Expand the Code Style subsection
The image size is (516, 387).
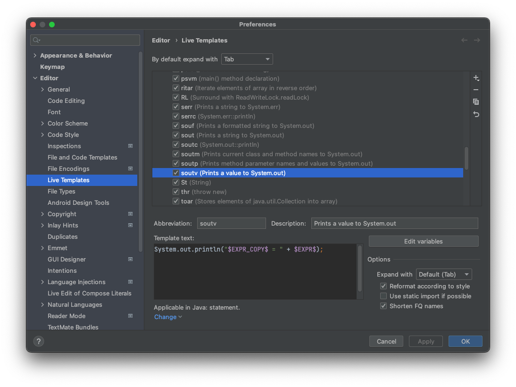(x=42, y=135)
